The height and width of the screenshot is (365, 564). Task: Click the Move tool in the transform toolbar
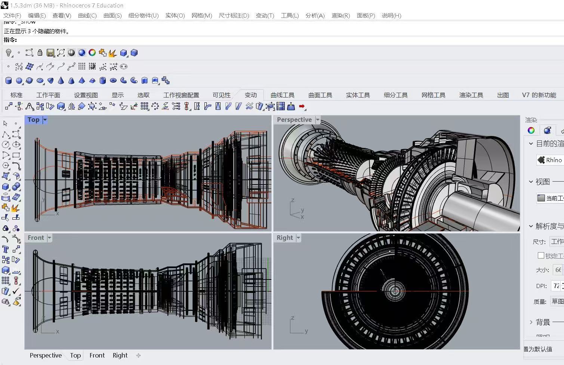click(9, 106)
